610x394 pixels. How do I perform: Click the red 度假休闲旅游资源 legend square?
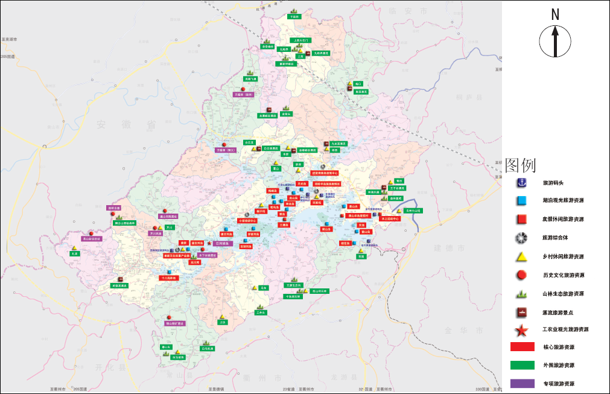tap(521, 219)
